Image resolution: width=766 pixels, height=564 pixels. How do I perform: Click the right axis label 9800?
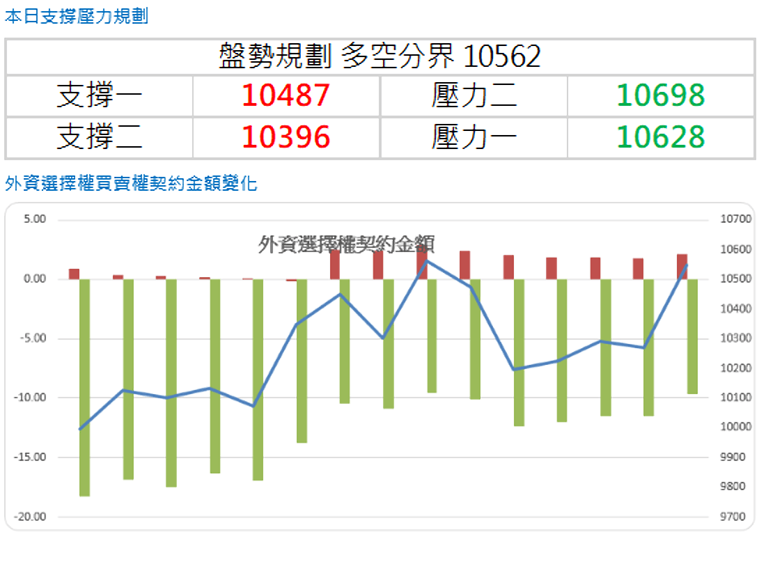tap(733, 486)
